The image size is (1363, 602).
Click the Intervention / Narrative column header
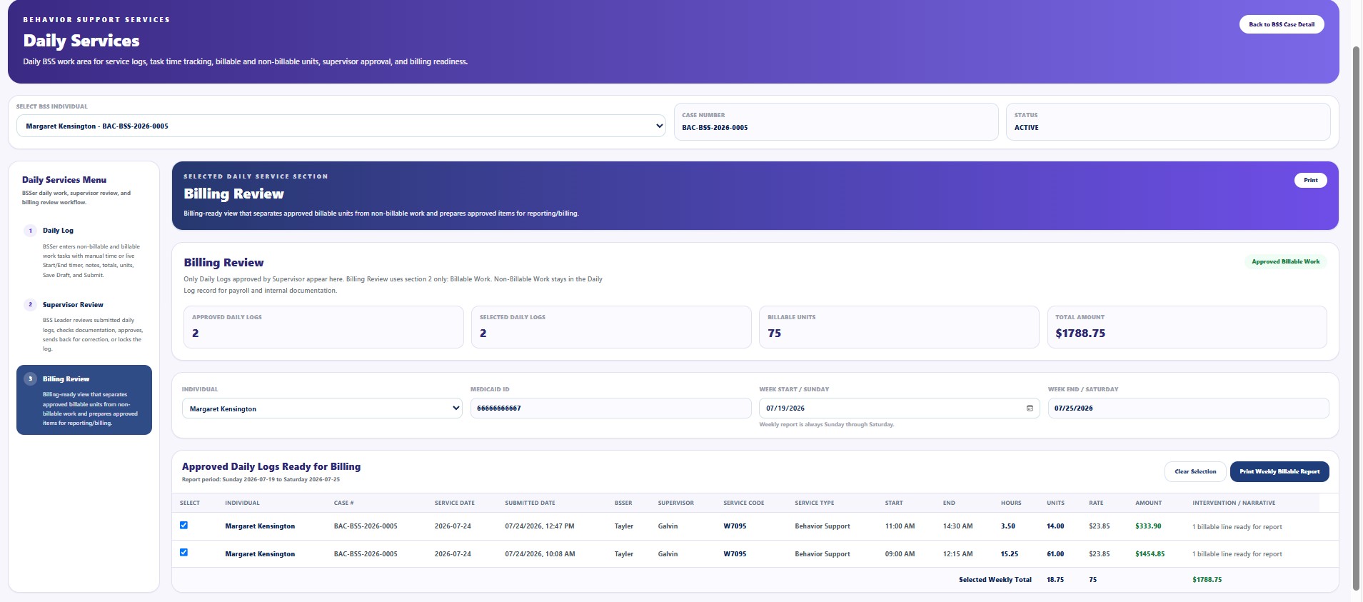pyautogui.click(x=1234, y=503)
